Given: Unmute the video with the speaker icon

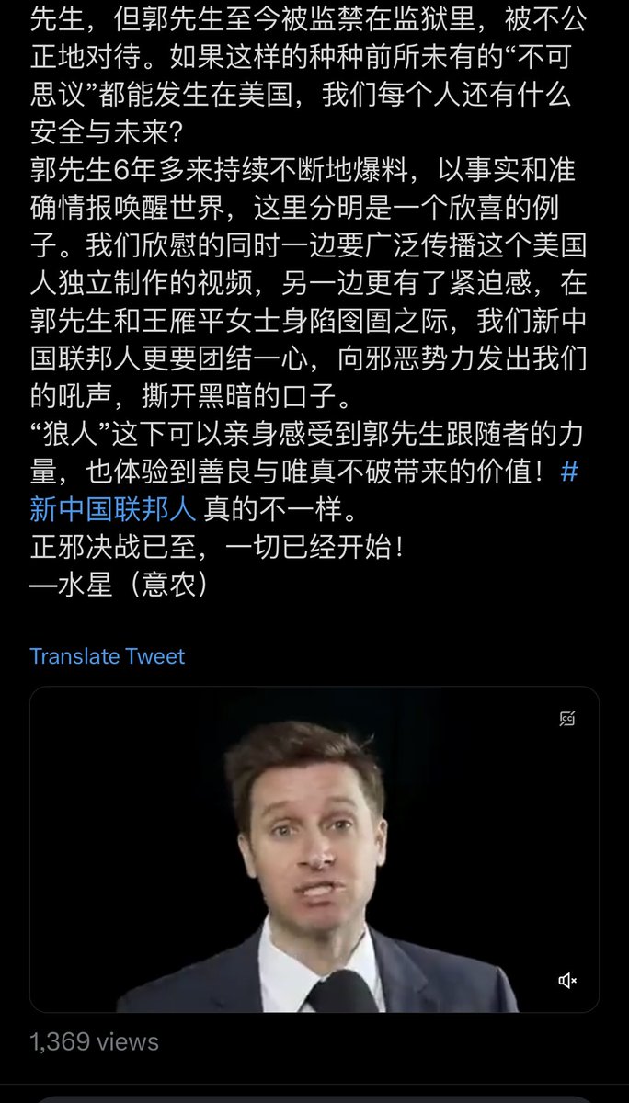Looking at the screenshot, I should [x=567, y=981].
